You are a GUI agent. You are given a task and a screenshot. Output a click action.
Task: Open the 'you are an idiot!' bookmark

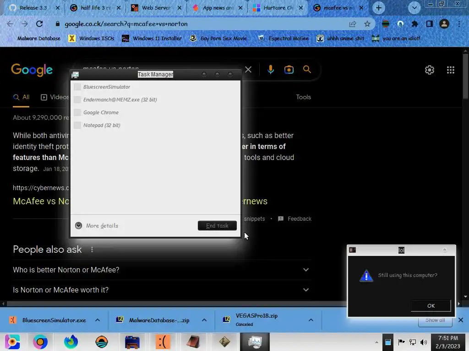[x=396, y=38]
